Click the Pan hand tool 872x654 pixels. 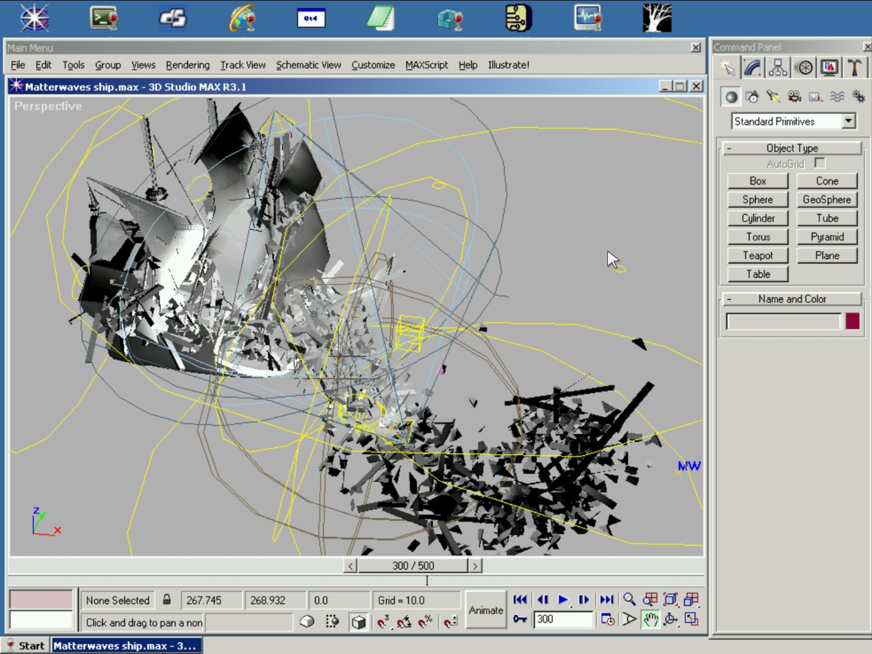pos(650,620)
